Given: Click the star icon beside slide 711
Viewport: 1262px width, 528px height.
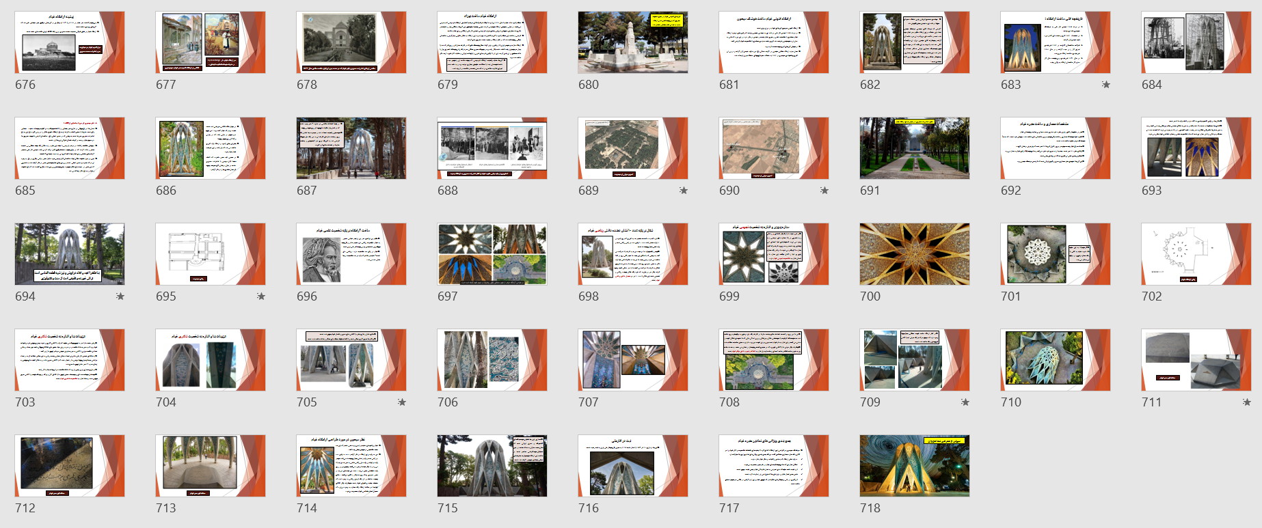Looking at the screenshot, I should (1246, 402).
